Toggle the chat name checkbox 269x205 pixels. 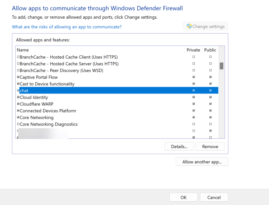[x=18, y=91]
